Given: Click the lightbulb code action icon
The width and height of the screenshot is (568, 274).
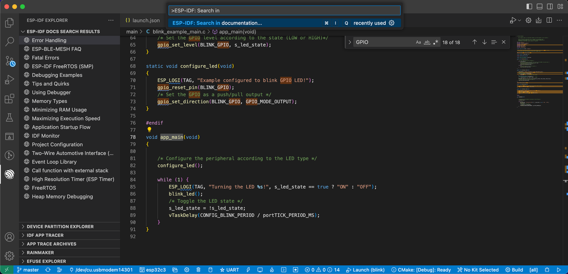Looking at the screenshot, I should tap(150, 130).
